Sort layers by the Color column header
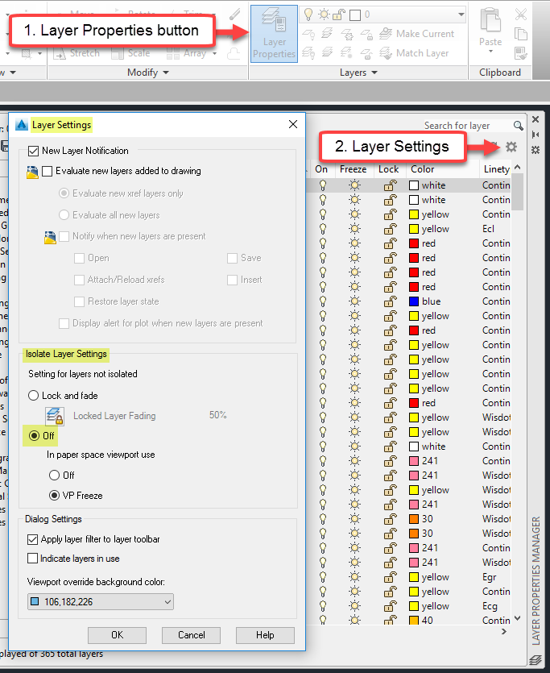550x673 pixels. click(423, 169)
